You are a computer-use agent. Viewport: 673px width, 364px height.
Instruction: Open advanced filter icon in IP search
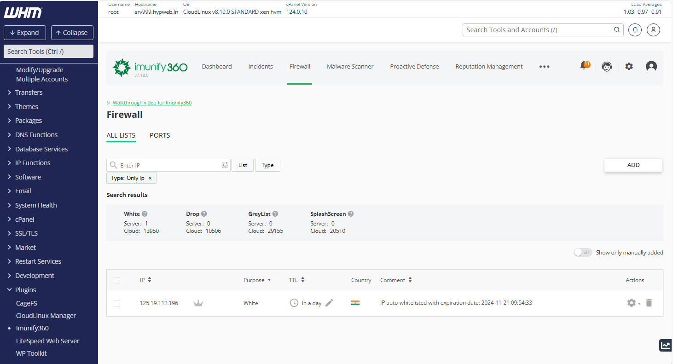click(x=224, y=165)
